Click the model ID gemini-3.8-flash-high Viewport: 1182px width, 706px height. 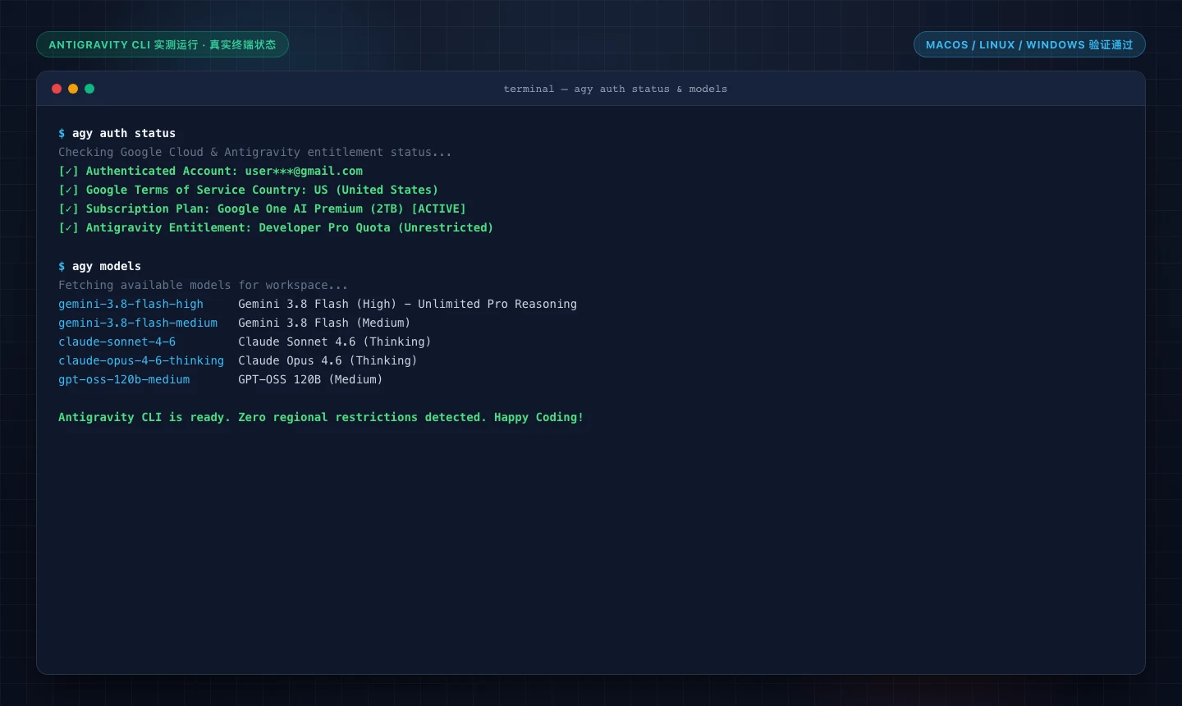tap(131, 304)
